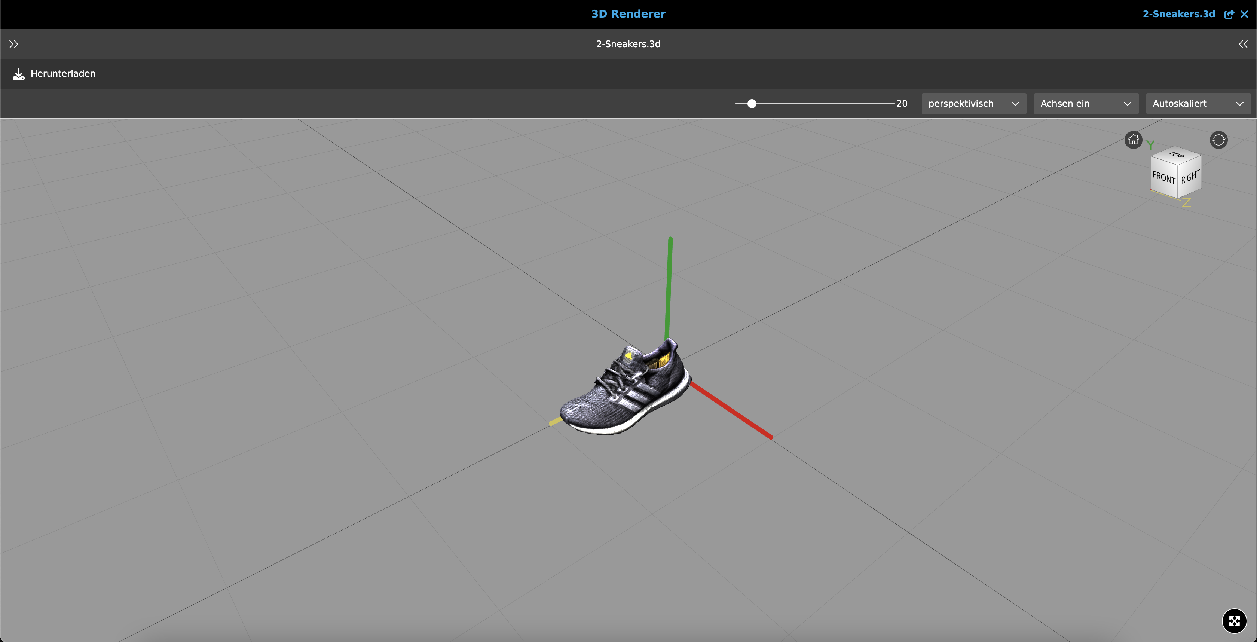Click RIGHT face of view cube
This screenshot has height=642, width=1257.
point(1190,177)
